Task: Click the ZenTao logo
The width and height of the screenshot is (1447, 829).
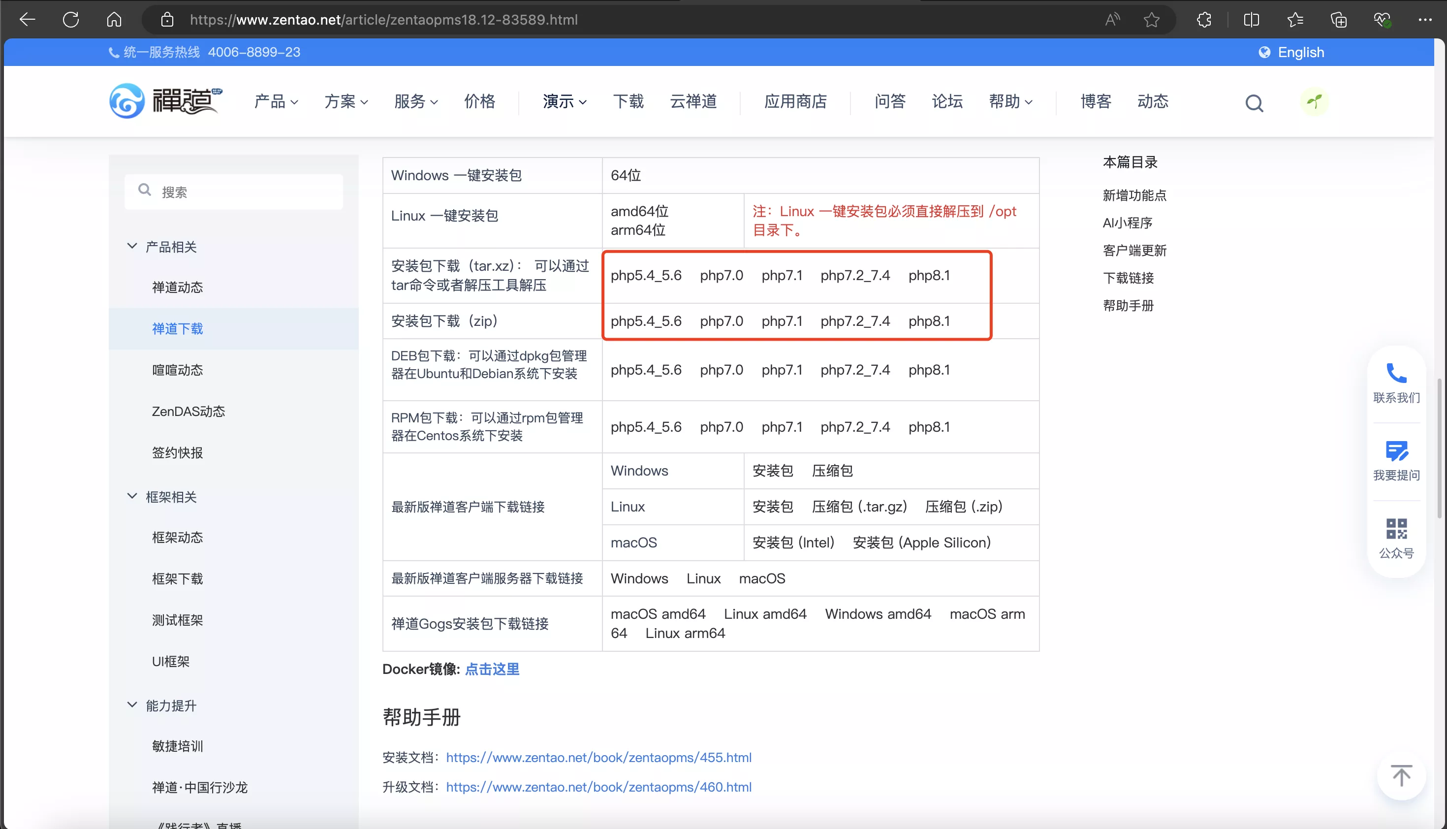Action: (166, 101)
